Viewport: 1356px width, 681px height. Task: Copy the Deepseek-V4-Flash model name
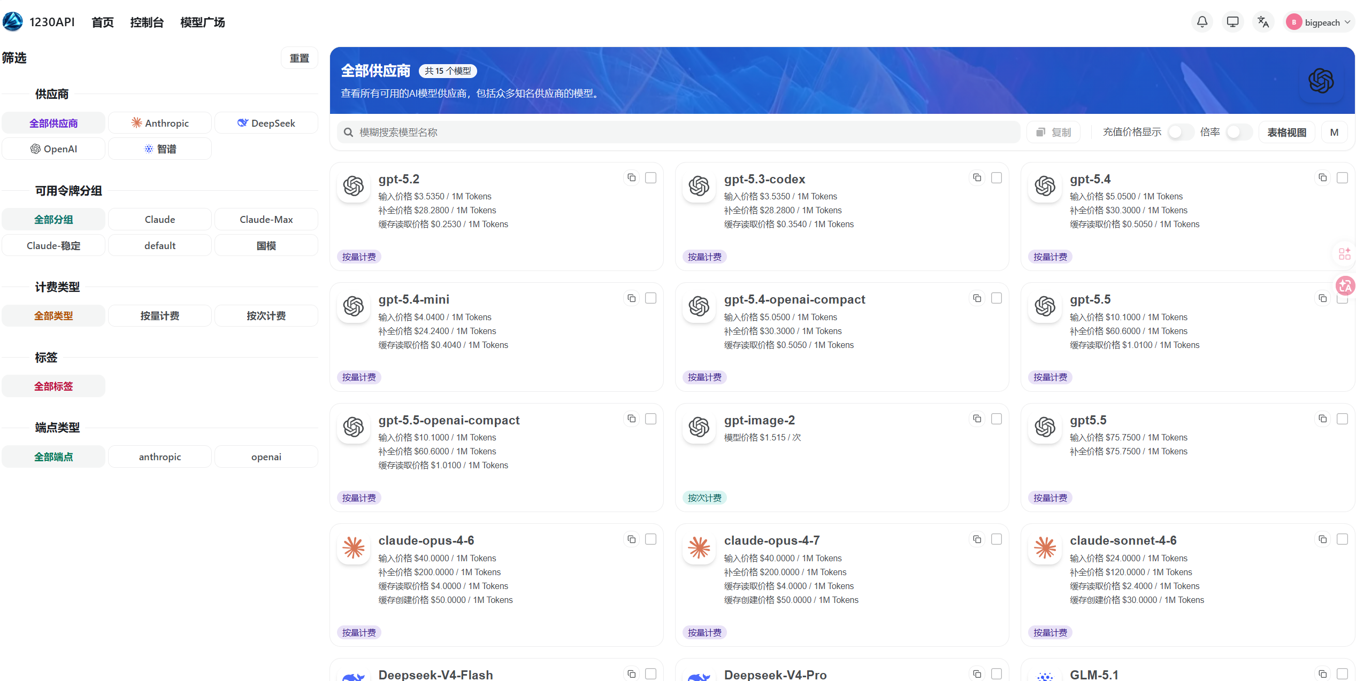click(x=631, y=674)
